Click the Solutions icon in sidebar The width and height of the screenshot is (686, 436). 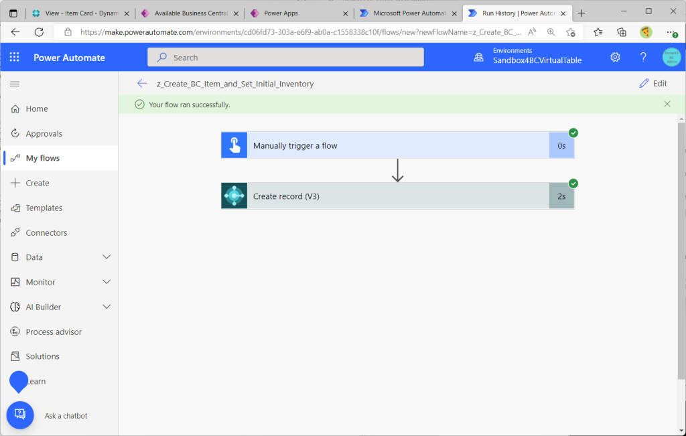pos(15,356)
